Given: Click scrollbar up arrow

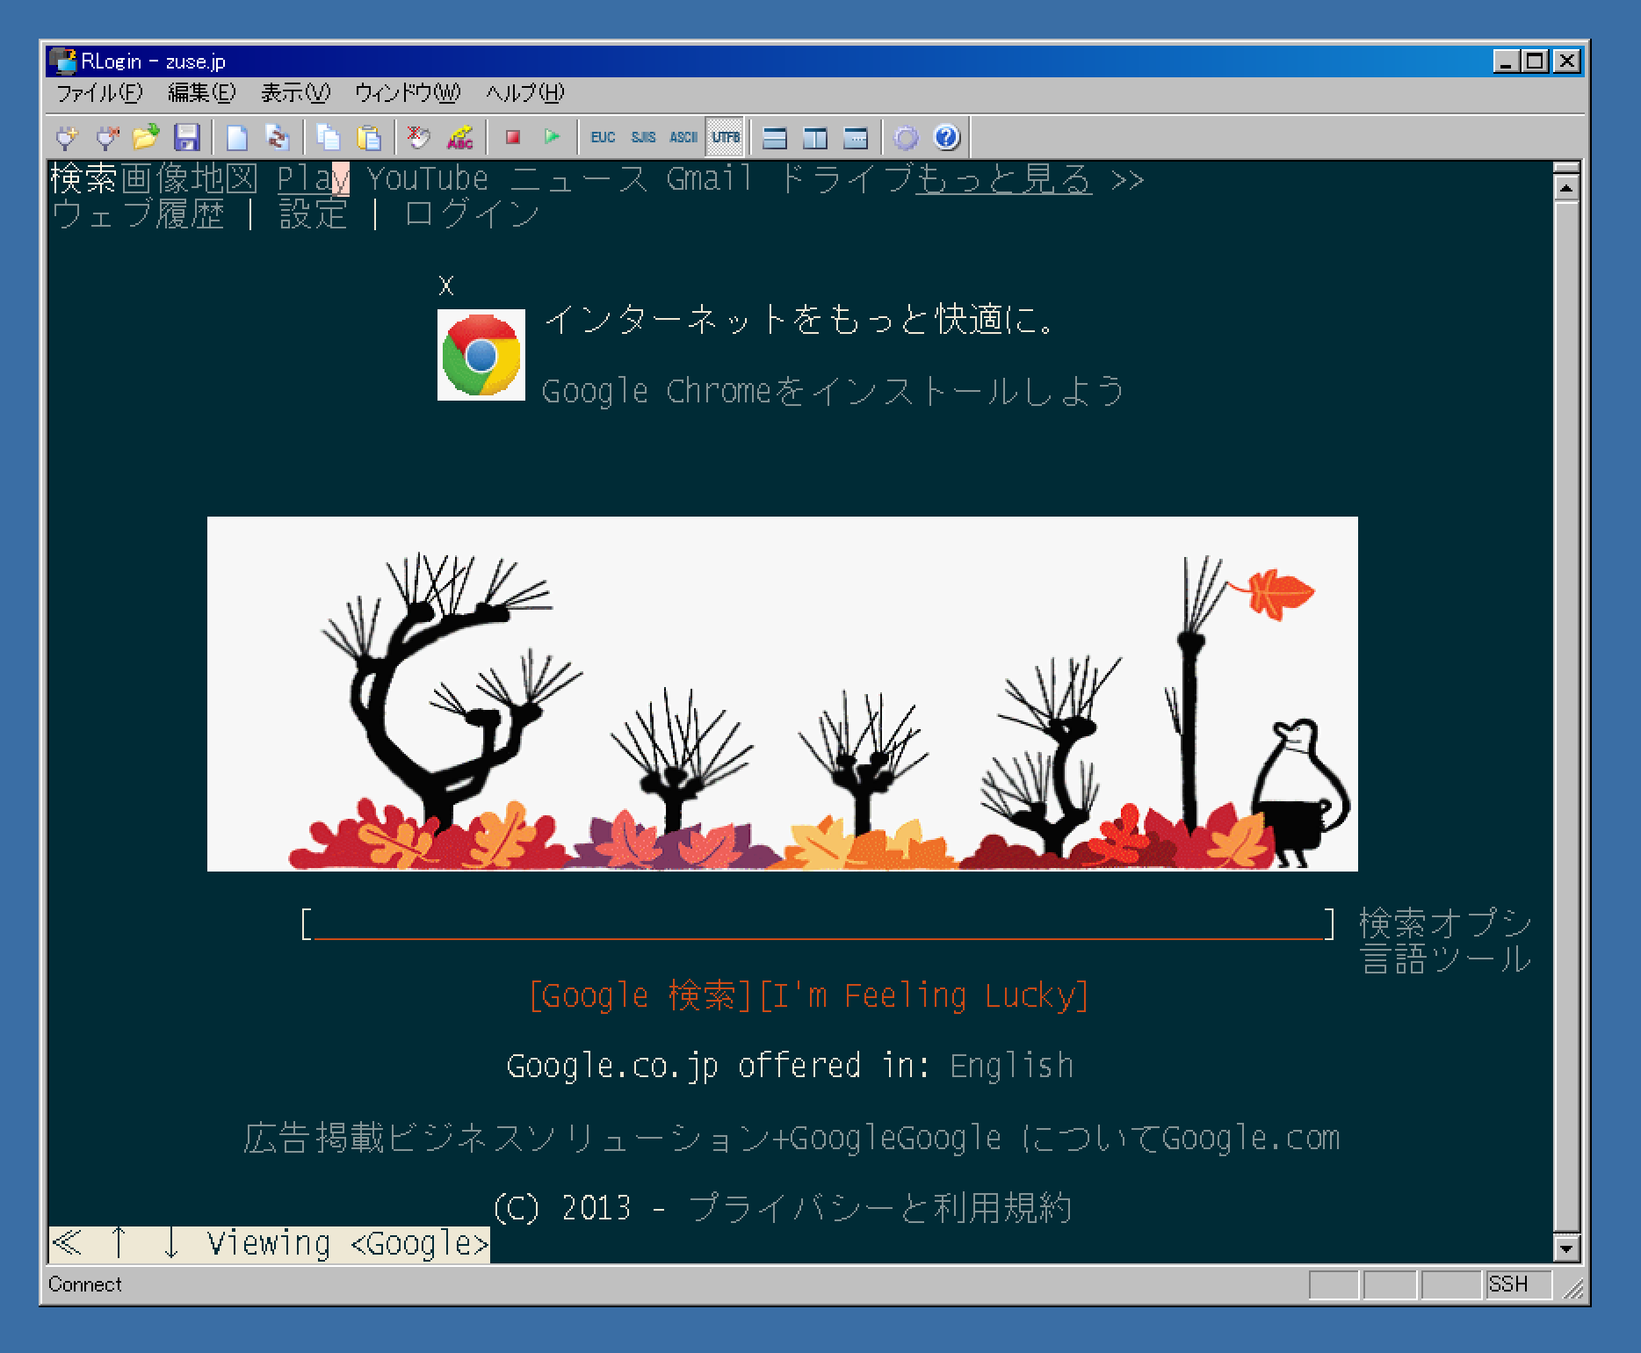Looking at the screenshot, I should coord(1566,186).
